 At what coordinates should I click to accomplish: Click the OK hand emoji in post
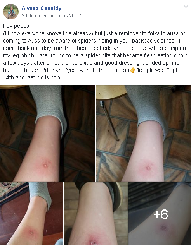tap(132, 70)
